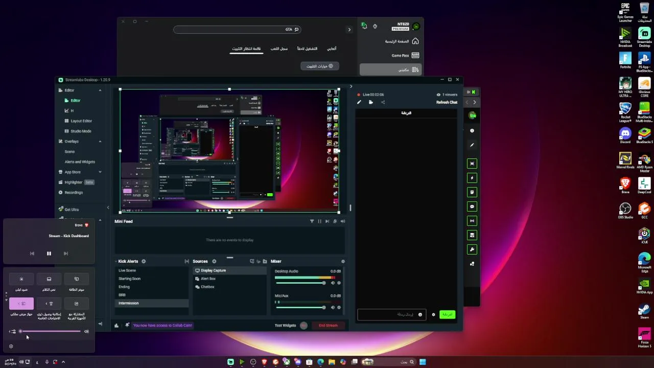Open scene transitions in Kick Alerts panel

(x=186, y=261)
